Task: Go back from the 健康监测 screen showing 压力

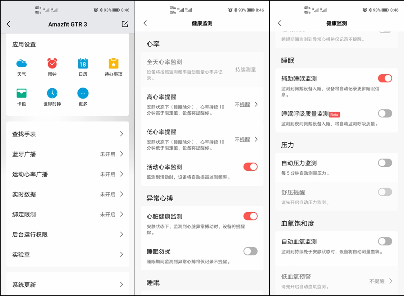Action: tap(280, 23)
